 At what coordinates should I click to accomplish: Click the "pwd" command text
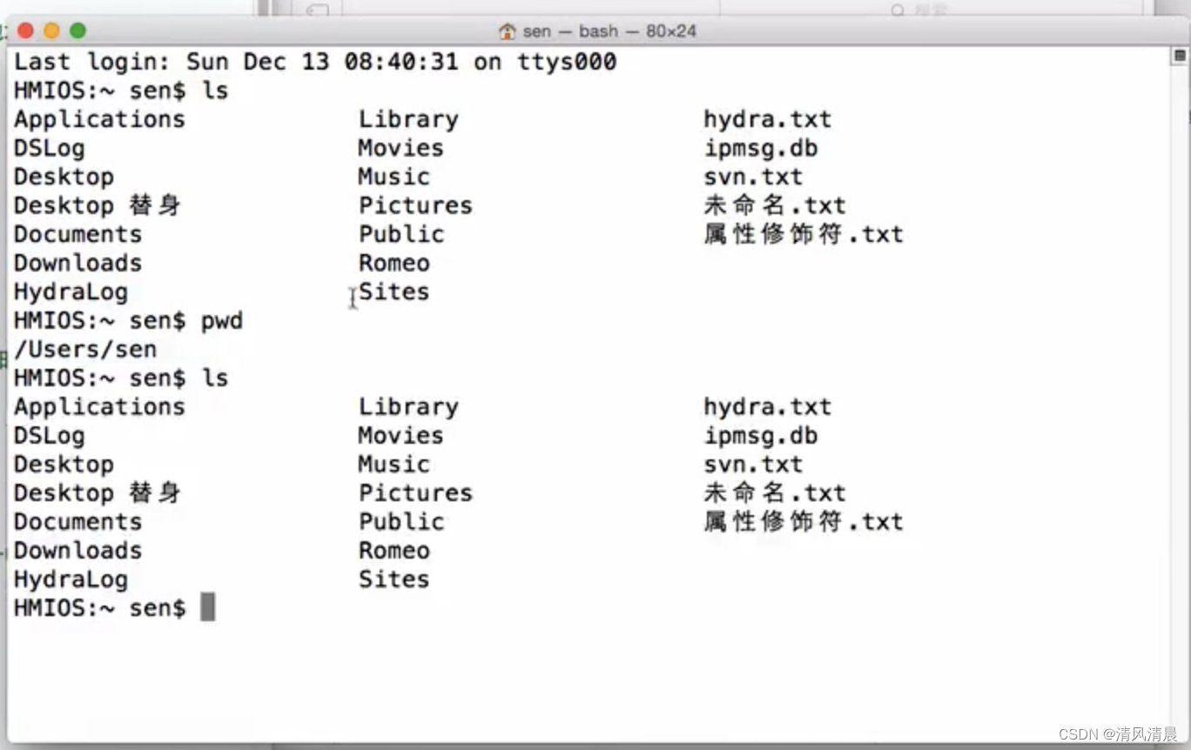click(x=222, y=322)
